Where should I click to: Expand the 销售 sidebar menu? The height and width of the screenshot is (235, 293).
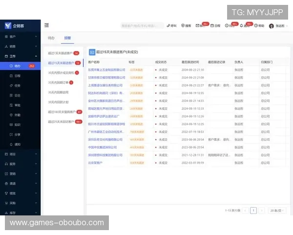point(20,47)
